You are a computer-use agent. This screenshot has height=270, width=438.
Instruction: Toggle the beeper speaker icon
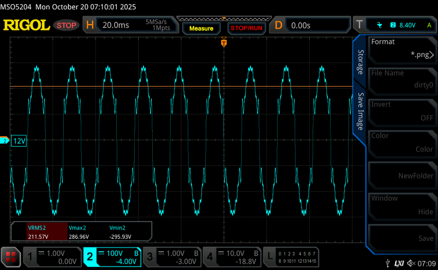tap(411, 262)
